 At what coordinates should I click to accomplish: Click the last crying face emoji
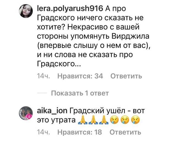pyautogui.click(x=136, y=120)
